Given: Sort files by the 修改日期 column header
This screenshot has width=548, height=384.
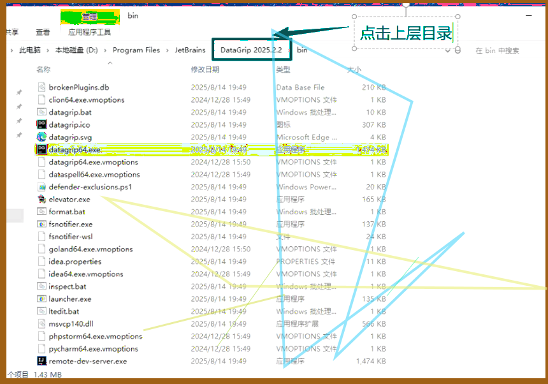Looking at the screenshot, I should click(205, 70).
